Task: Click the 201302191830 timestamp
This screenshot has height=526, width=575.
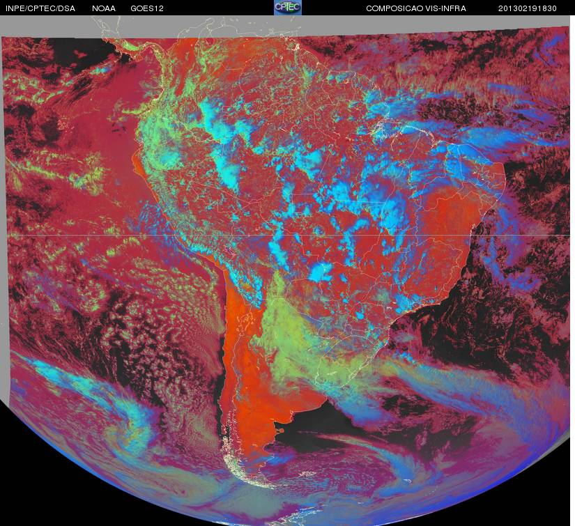Action: coord(528,8)
